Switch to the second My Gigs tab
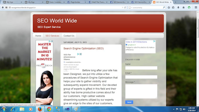 [x=34, y=2]
